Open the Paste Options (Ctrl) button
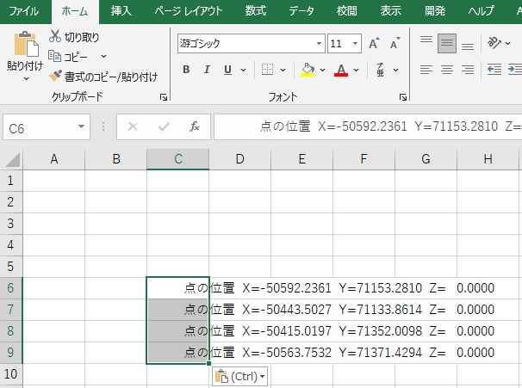 [x=239, y=376]
